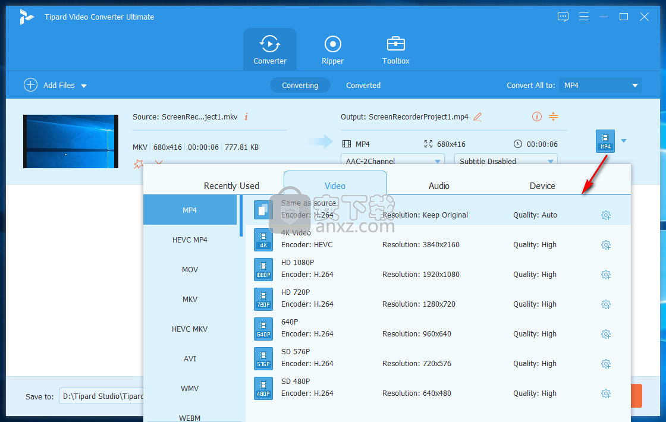Open settings gear for SD 480P
666x422 pixels.
click(606, 393)
